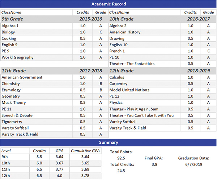This screenshot has width=217, height=180.
Task: Select 12th grade Varsity Track & Field
Action: 128,128
